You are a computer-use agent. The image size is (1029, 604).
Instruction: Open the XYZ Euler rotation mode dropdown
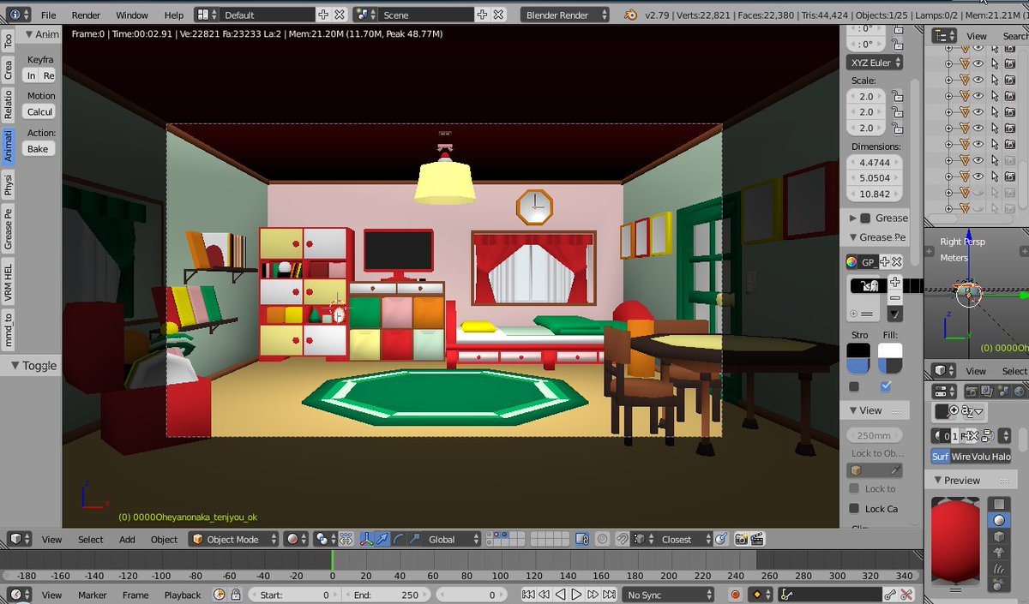[876, 63]
